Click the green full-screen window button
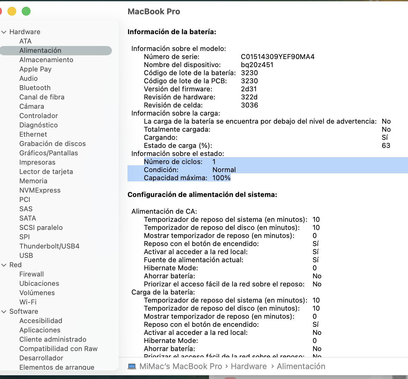 26,11
